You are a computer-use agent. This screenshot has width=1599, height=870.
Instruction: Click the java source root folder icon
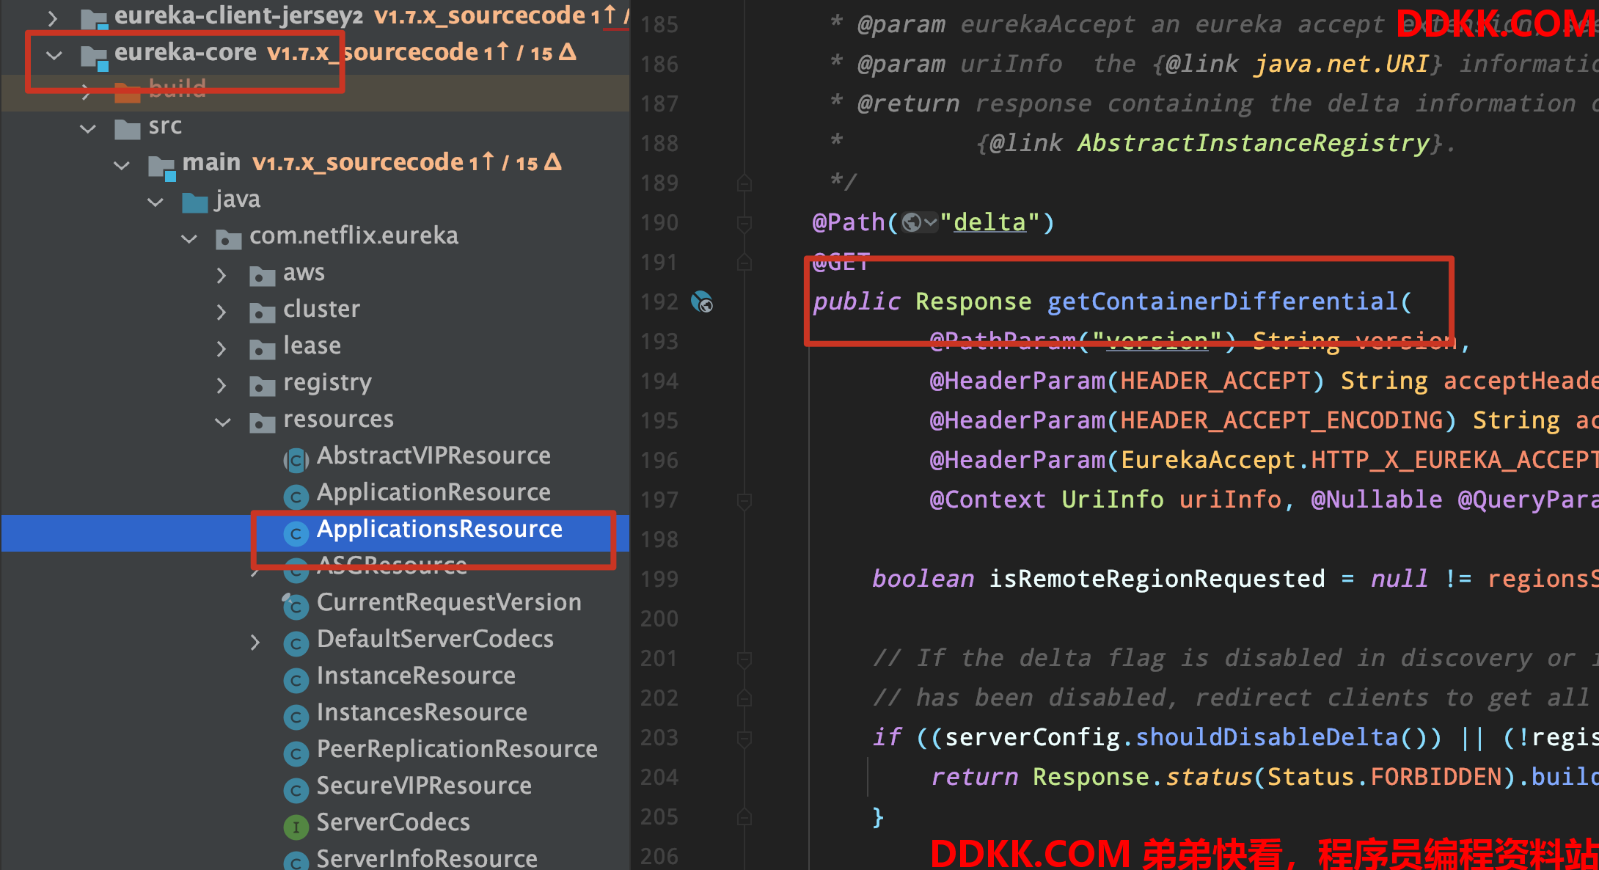(194, 202)
